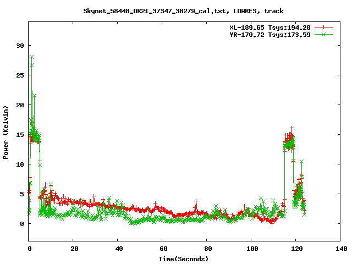Screen dimensions: 352x264
Task: Click the red plus legend sample line
Action: (x=323, y=28)
